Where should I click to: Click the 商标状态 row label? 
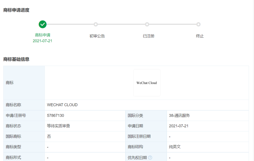click(x=13, y=126)
